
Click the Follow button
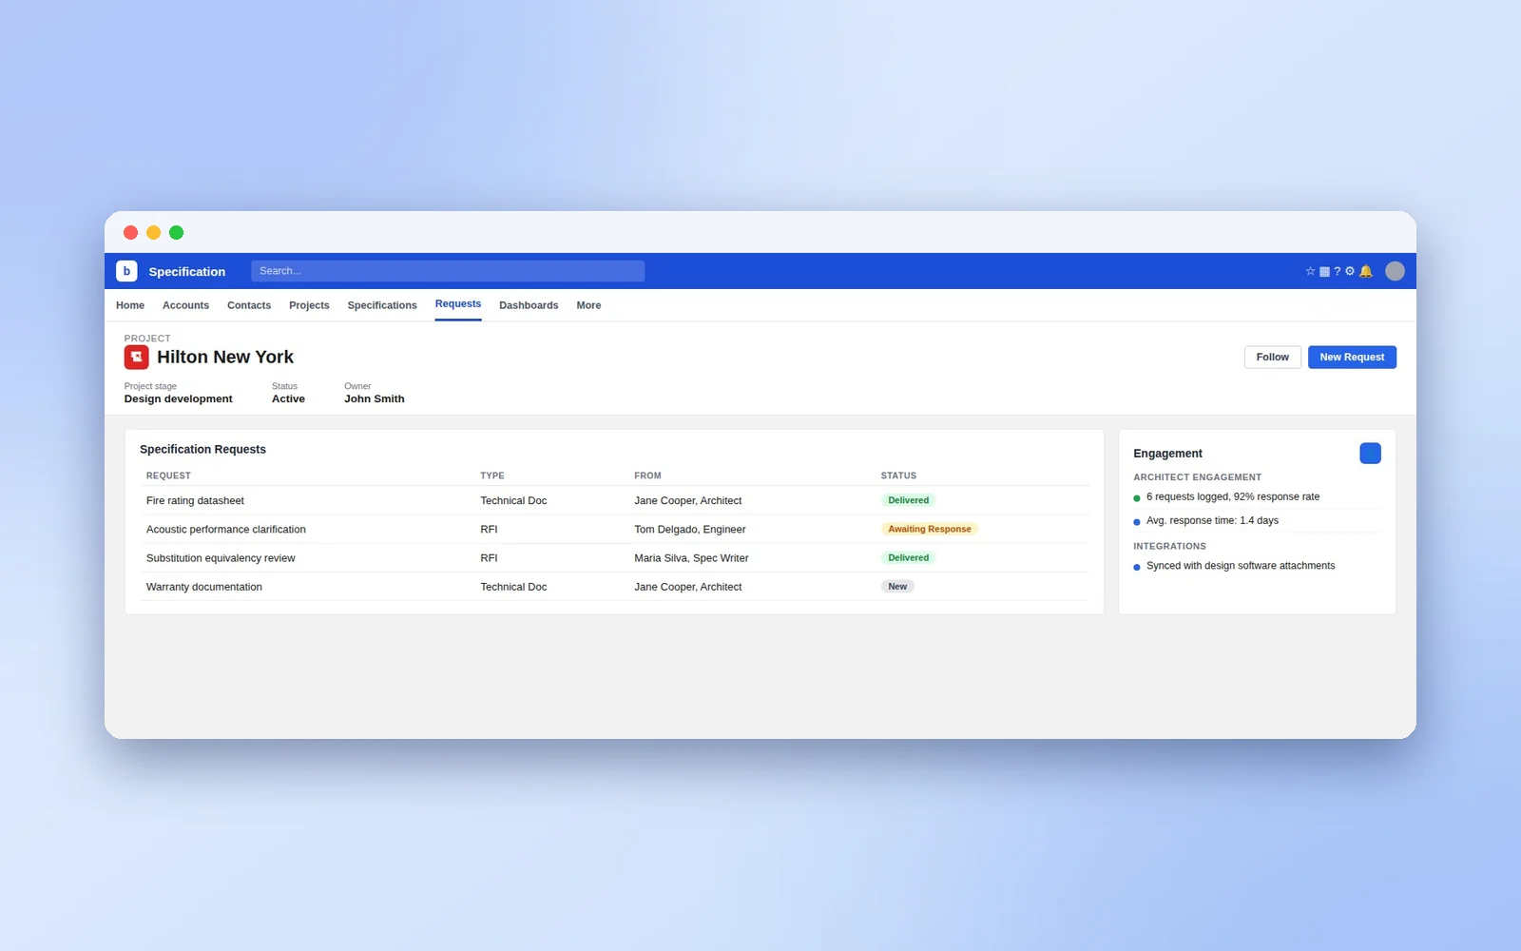(x=1272, y=358)
